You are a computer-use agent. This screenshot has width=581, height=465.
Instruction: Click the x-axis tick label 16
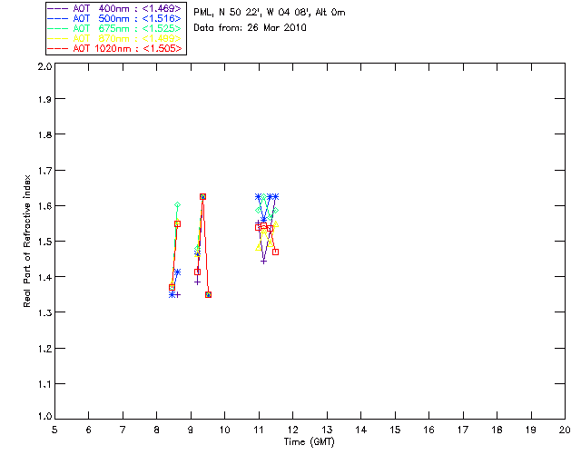tap(428, 430)
